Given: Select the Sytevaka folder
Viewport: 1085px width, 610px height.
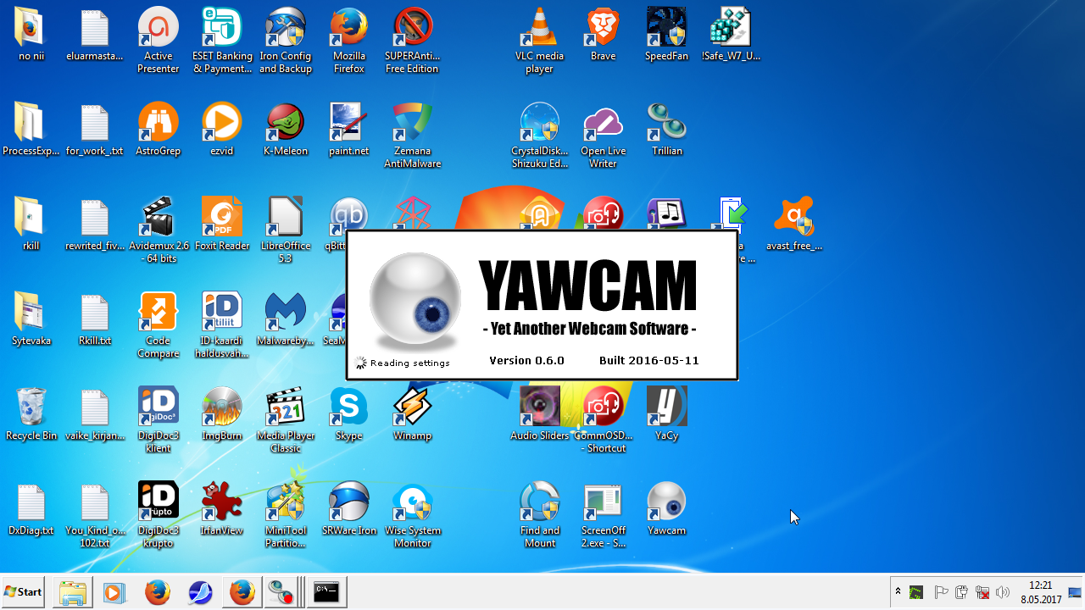Looking at the screenshot, I should [31, 319].
